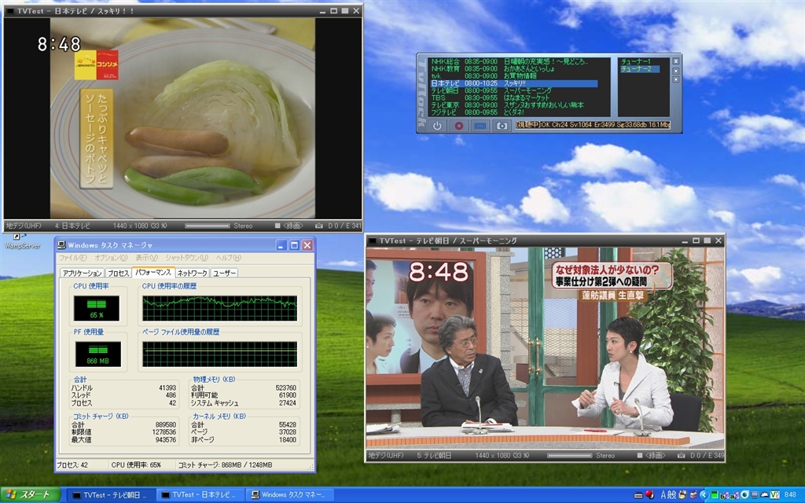
Task: Click the monitor icon in system tray
Action: click(x=755, y=495)
